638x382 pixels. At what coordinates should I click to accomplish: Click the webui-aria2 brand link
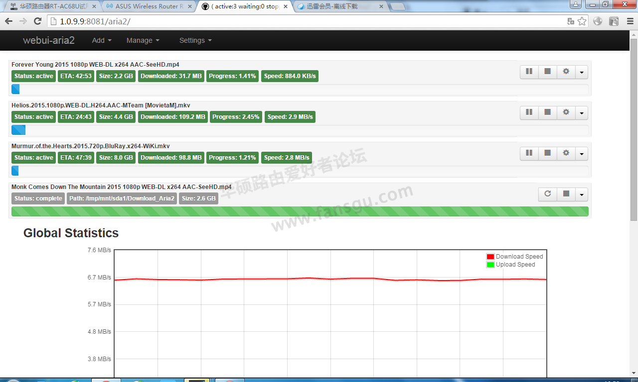[x=49, y=40]
